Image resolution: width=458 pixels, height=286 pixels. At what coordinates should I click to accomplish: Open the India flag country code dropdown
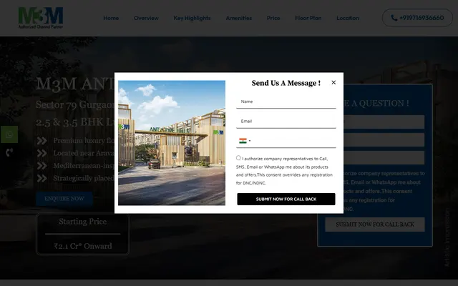[x=245, y=141]
